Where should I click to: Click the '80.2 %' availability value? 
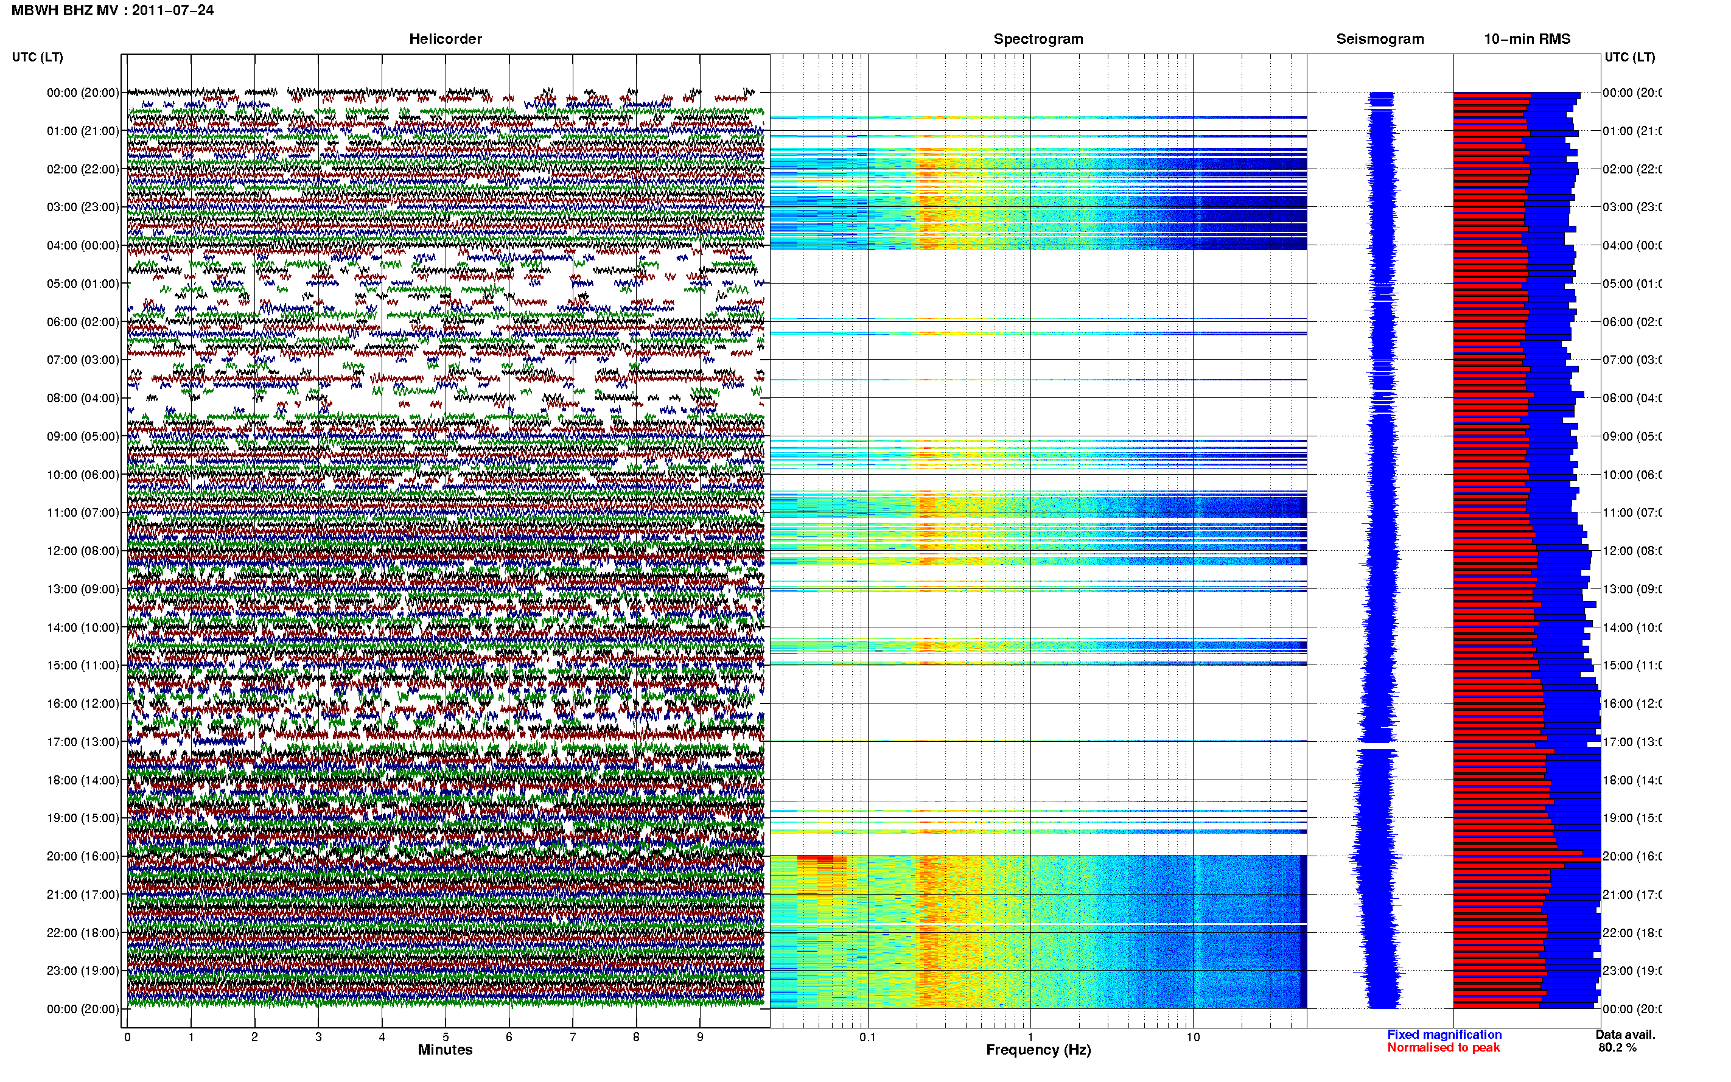(x=1617, y=1048)
